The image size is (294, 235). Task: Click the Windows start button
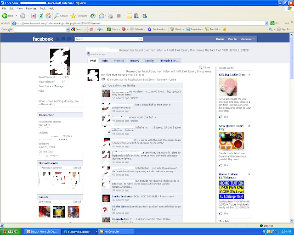(11, 232)
